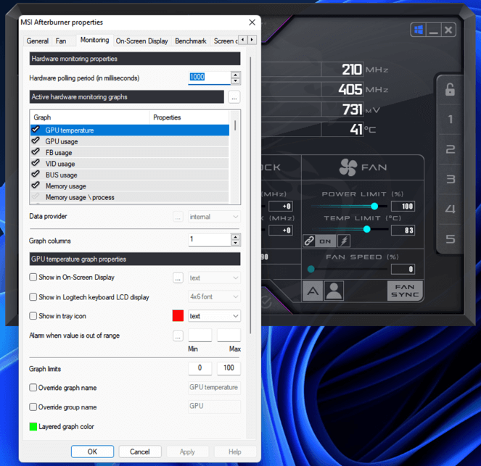This screenshot has height=466, width=481.
Task: Toggle the Memory usage graph checkmark
Action: [x=36, y=185]
